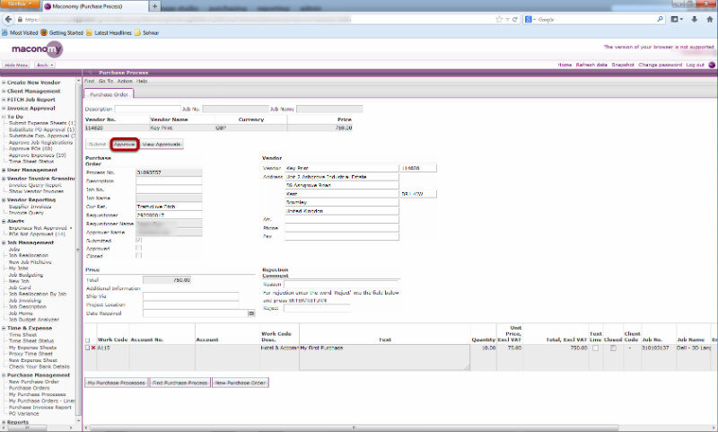Click the Approve button

(125, 144)
